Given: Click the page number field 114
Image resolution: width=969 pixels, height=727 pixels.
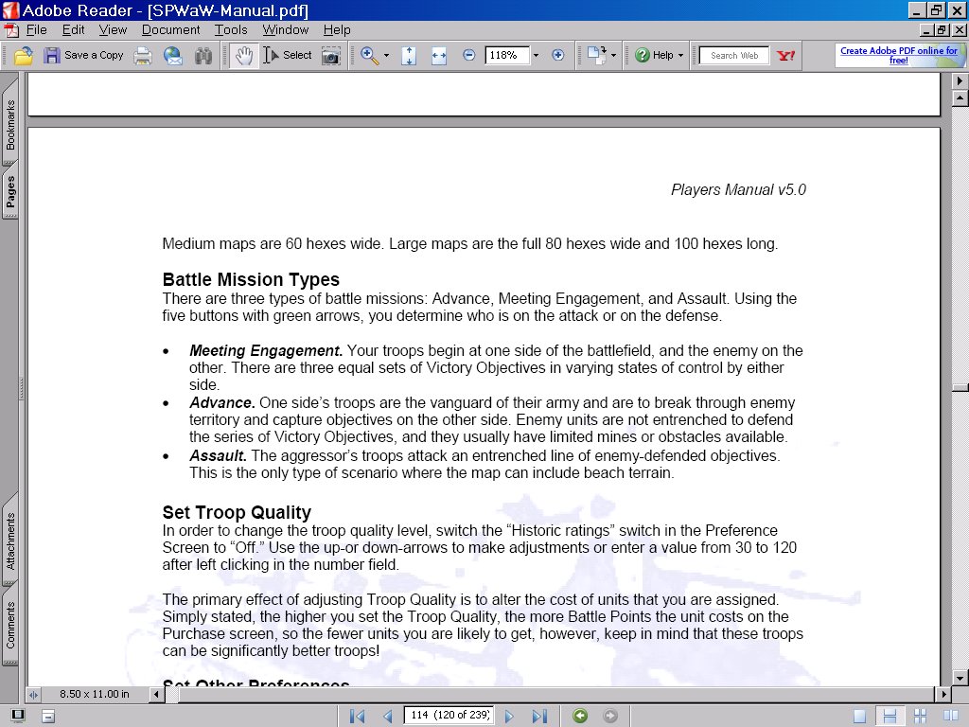Looking at the screenshot, I should click(x=449, y=716).
